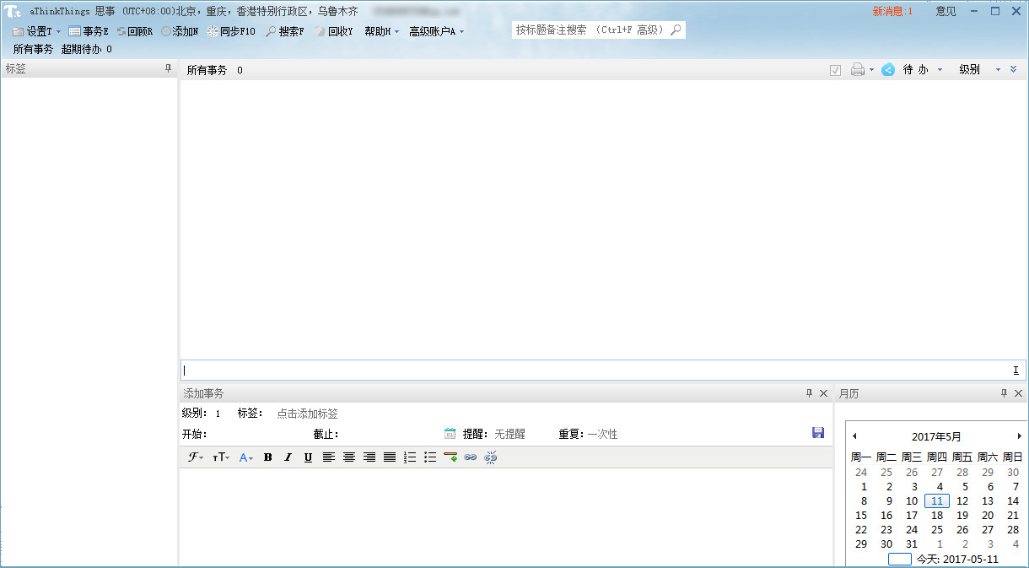Click the save floppy disk icon
Viewport: 1029px width, 568px height.
[x=818, y=433]
